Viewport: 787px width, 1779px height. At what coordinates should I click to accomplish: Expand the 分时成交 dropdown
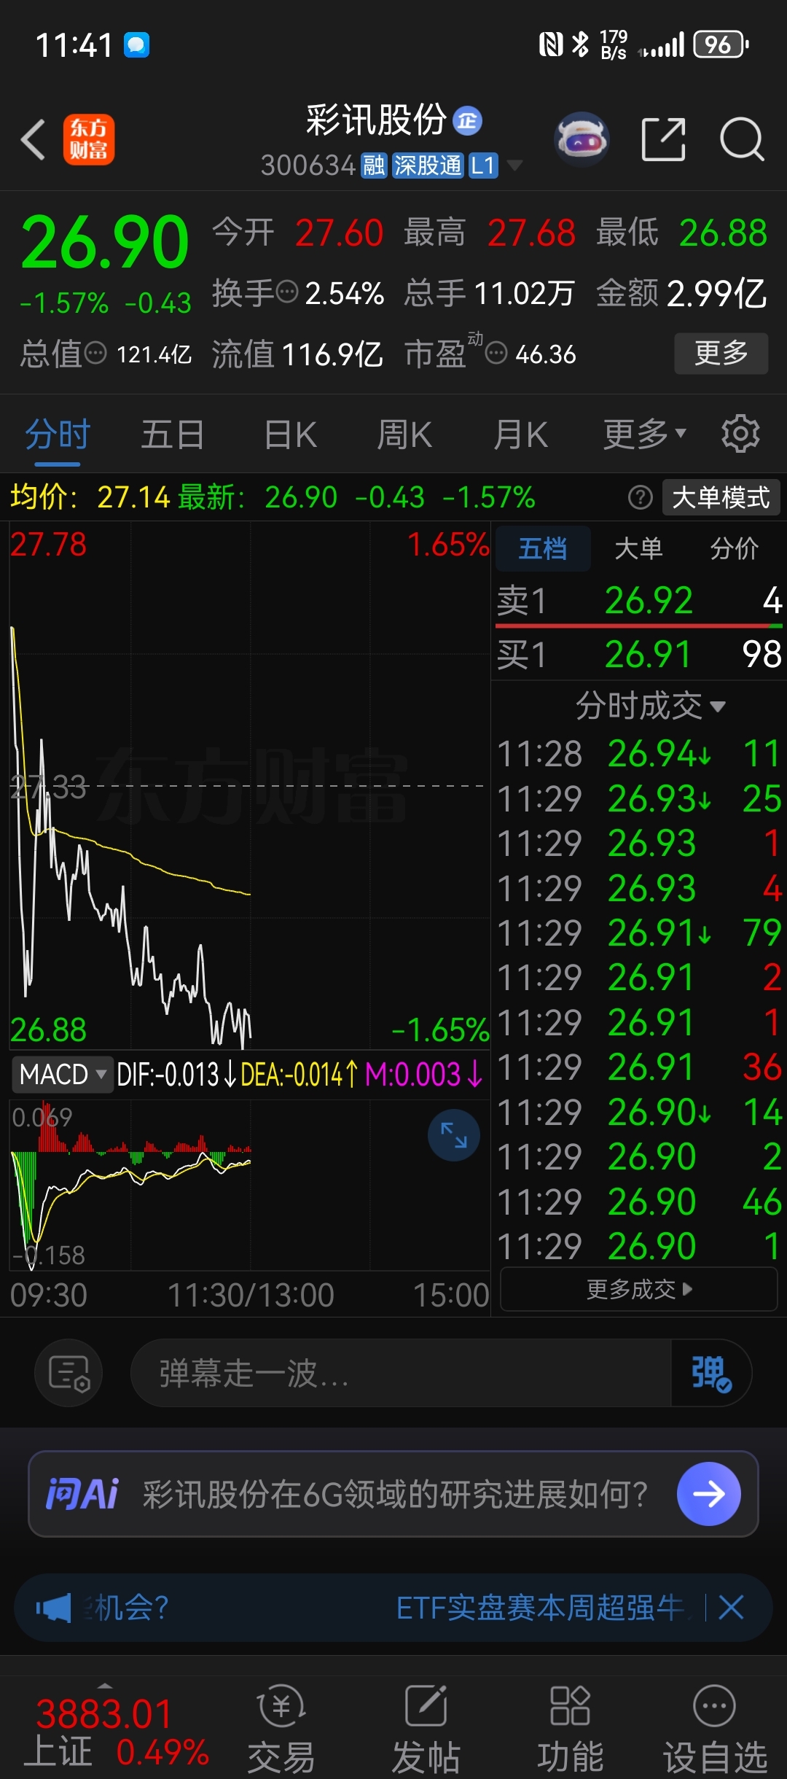point(650,706)
